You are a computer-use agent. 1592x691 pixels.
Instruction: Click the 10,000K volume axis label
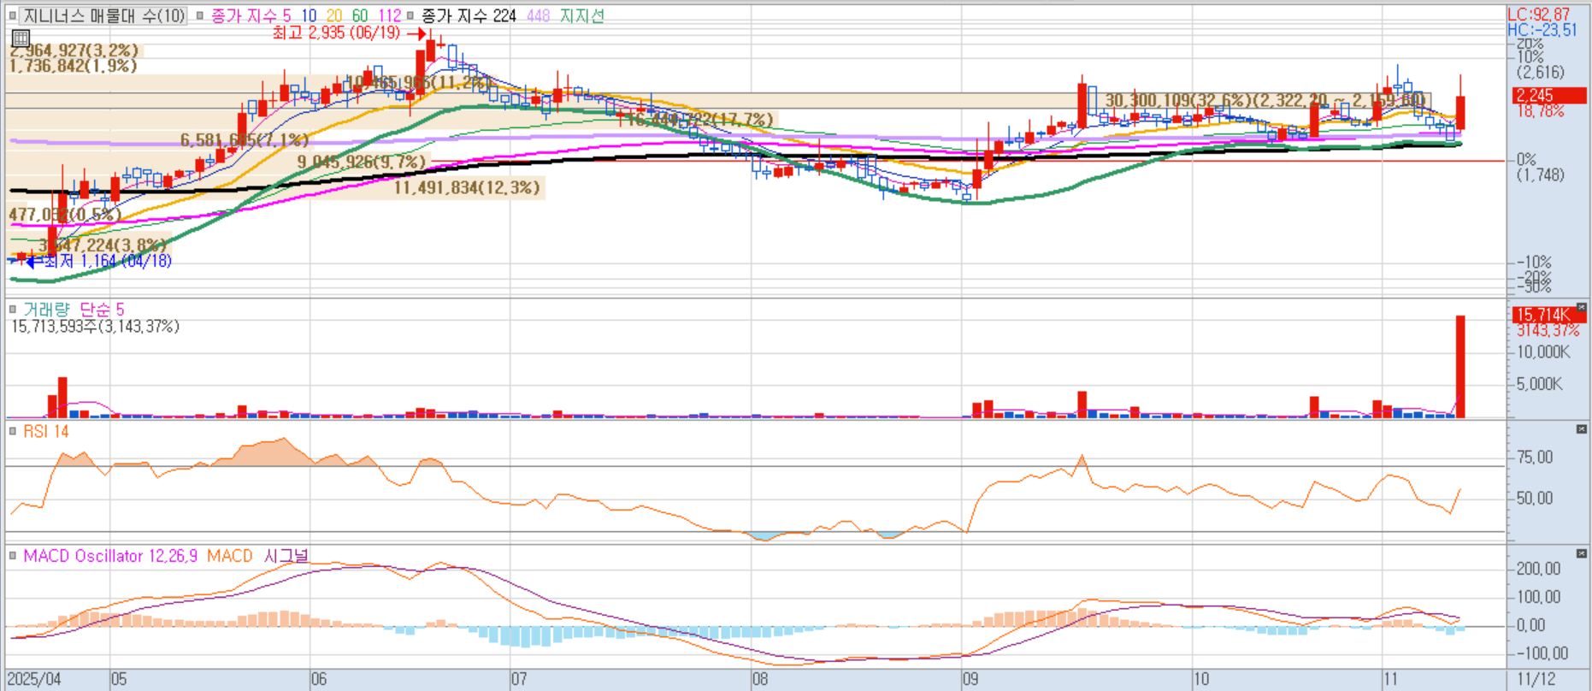tap(1543, 351)
